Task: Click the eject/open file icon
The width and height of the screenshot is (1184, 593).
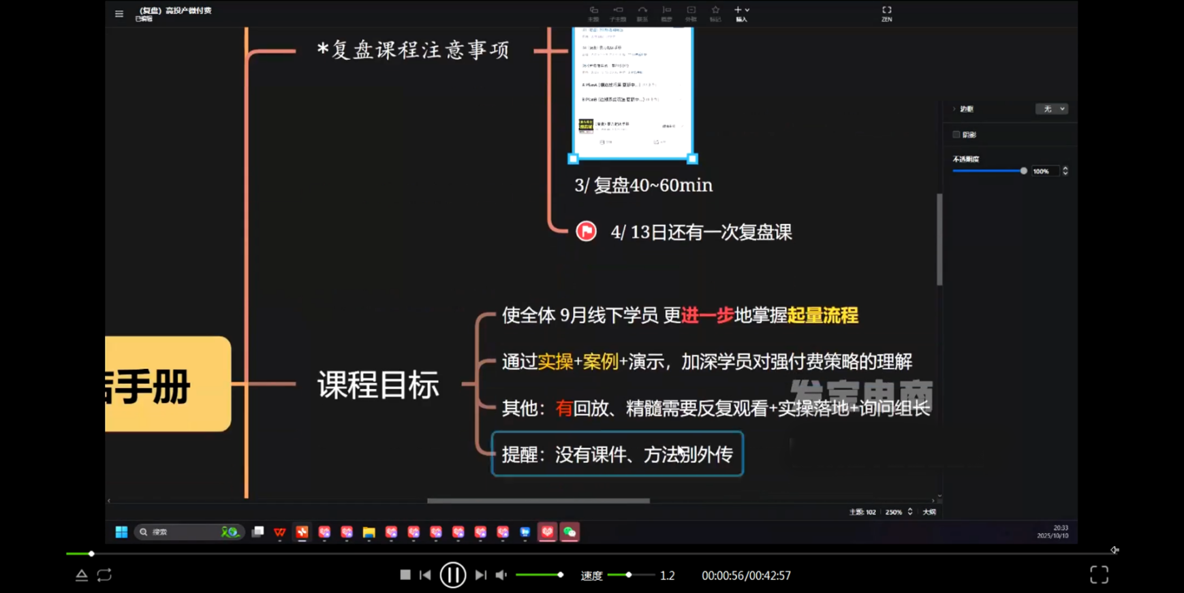Action: (81, 575)
